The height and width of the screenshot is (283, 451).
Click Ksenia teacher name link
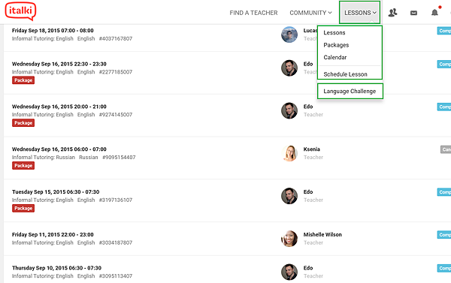point(311,149)
